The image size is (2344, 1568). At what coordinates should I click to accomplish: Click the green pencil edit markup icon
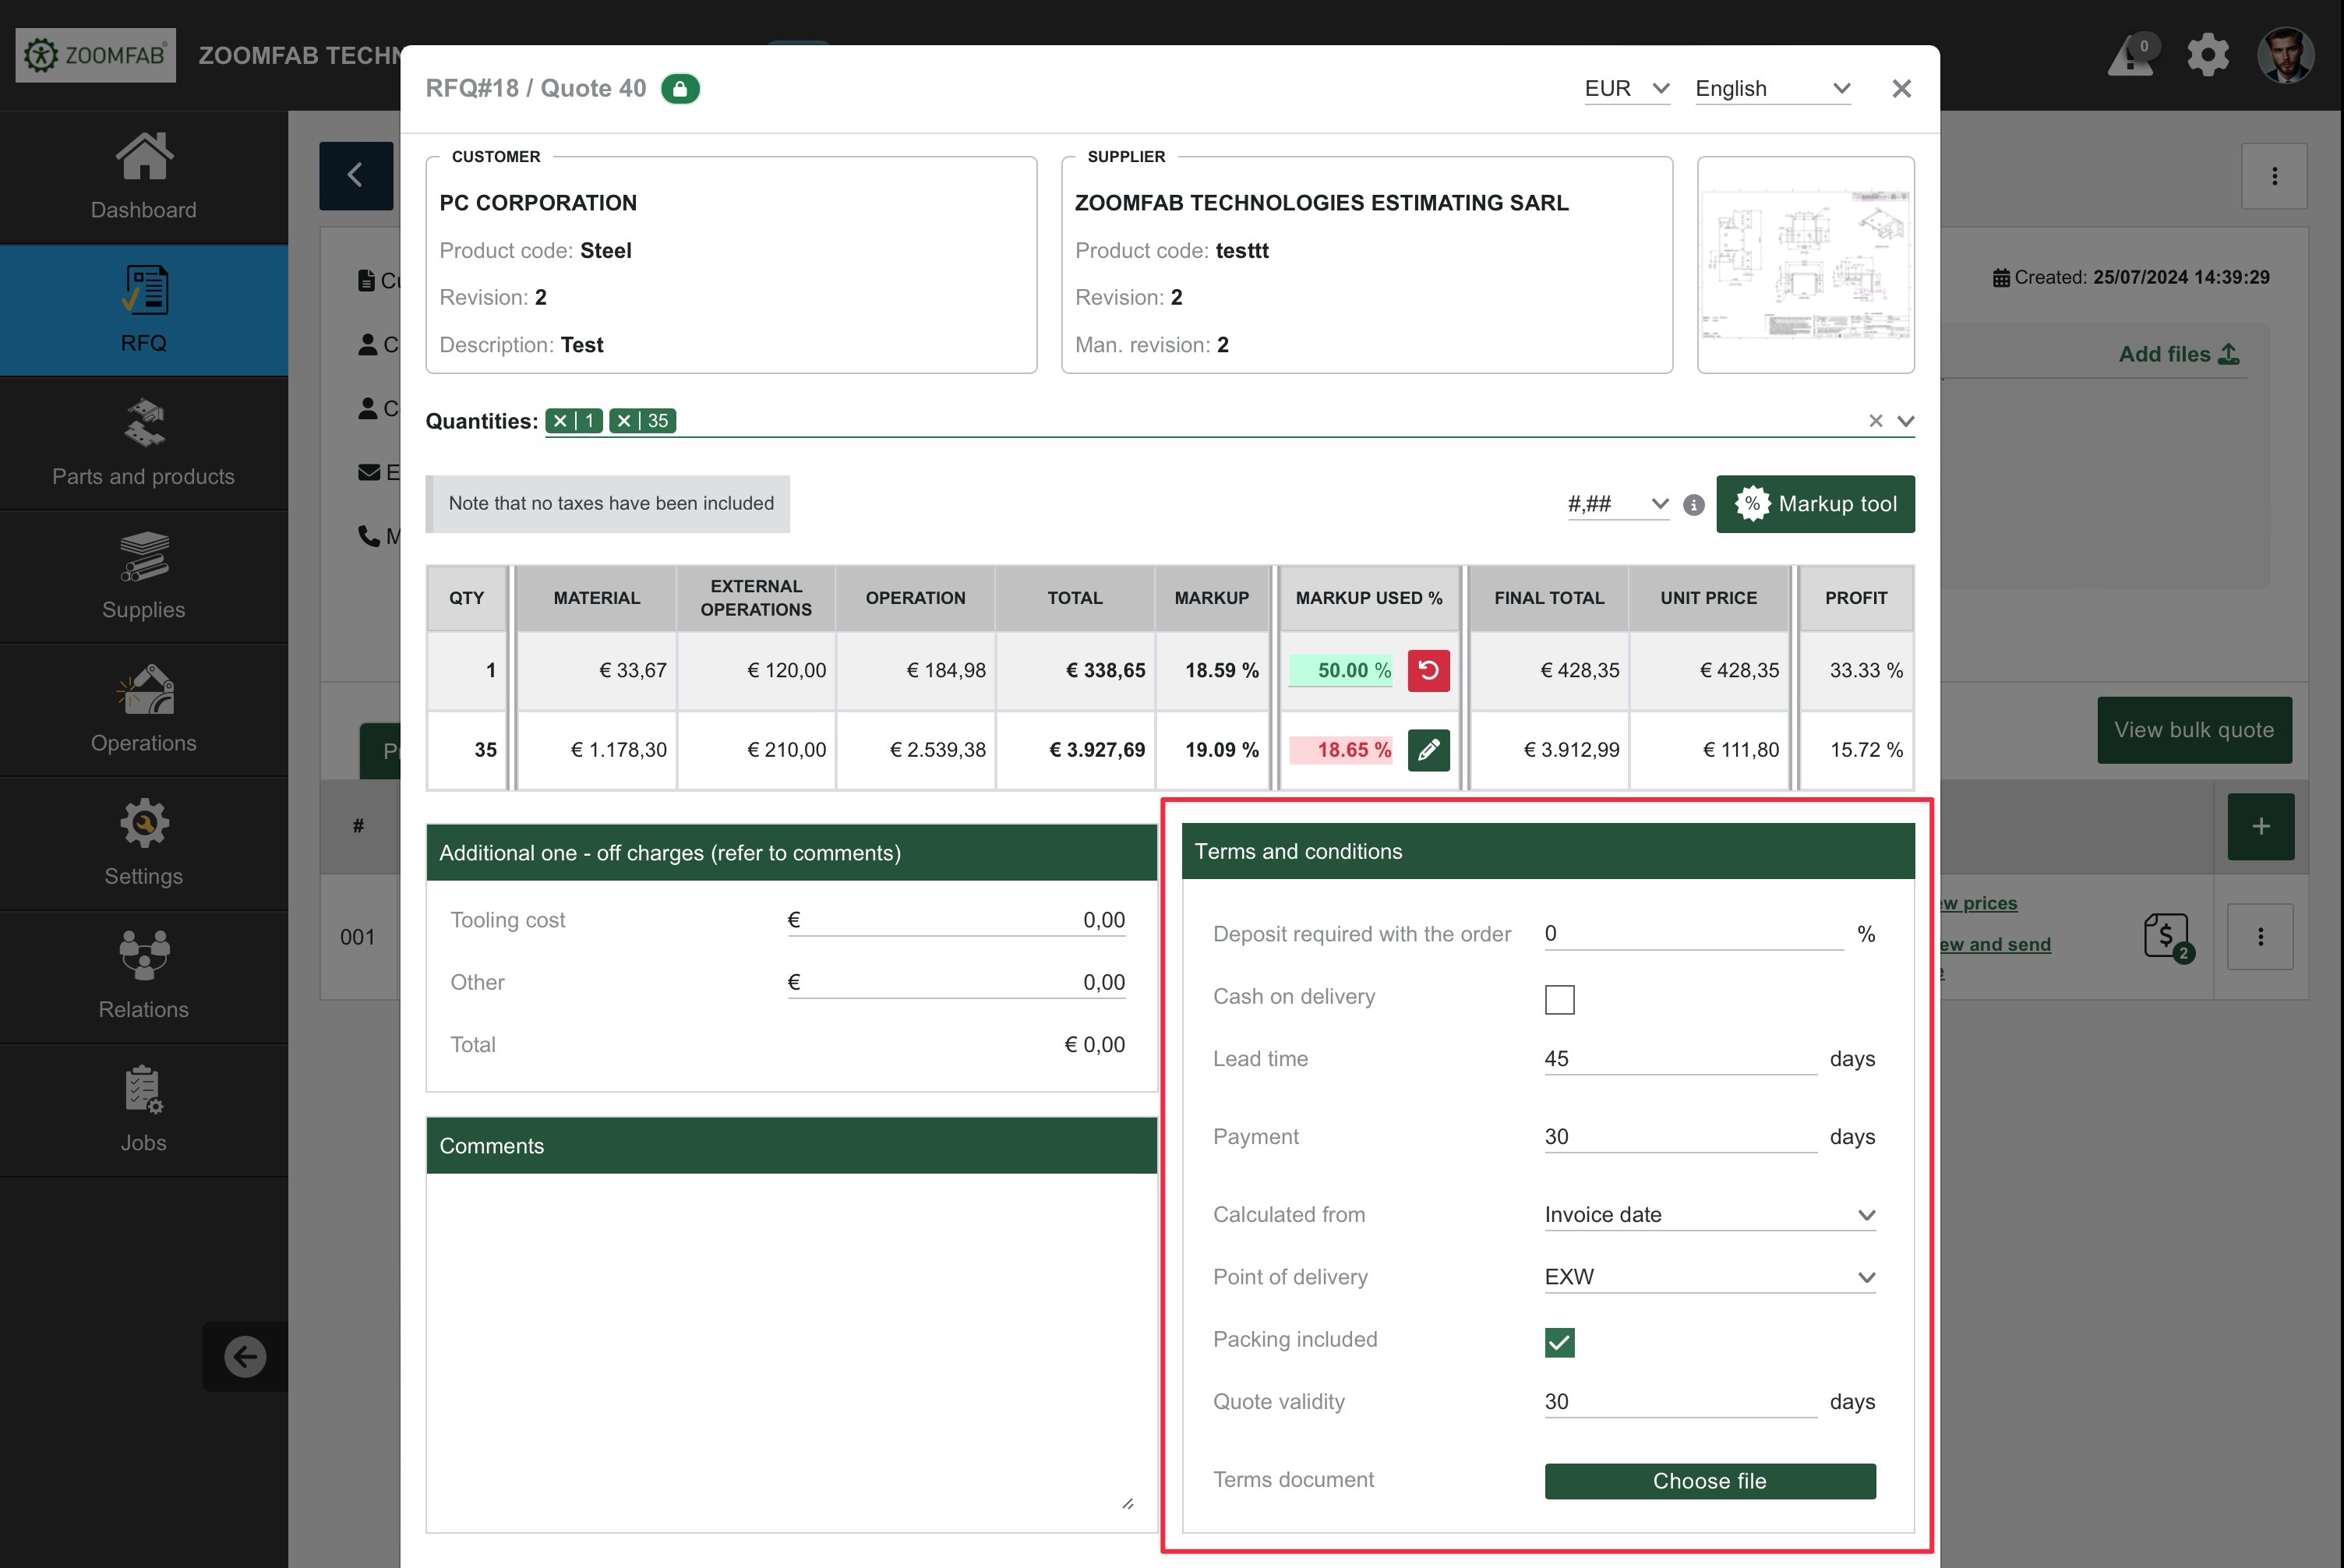[x=1428, y=749]
